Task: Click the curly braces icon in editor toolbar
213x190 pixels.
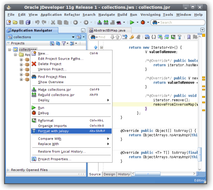Action: click(154, 37)
